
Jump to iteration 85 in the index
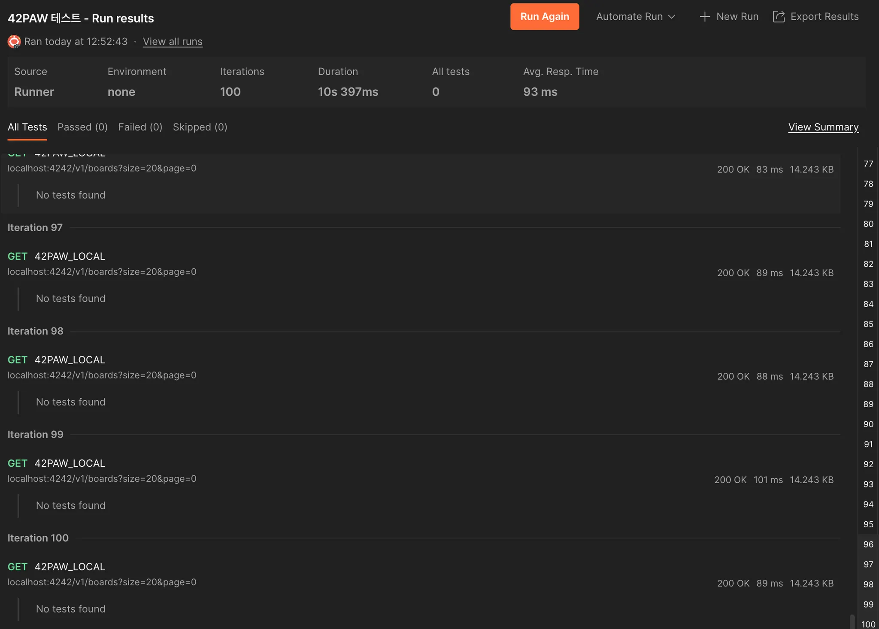point(868,324)
